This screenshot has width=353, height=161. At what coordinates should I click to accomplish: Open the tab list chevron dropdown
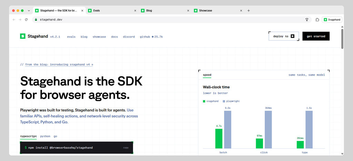pyautogui.click(x=29, y=11)
